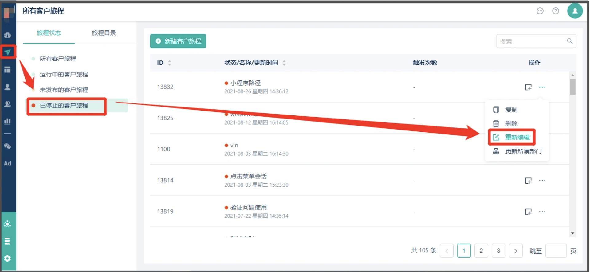Open the single user sidebar icon
590x272 pixels.
click(x=7, y=87)
